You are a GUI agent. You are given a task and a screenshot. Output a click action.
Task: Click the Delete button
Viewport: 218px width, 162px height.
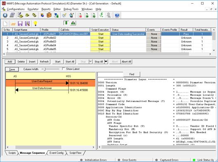pyautogui.click(x=21, y=62)
